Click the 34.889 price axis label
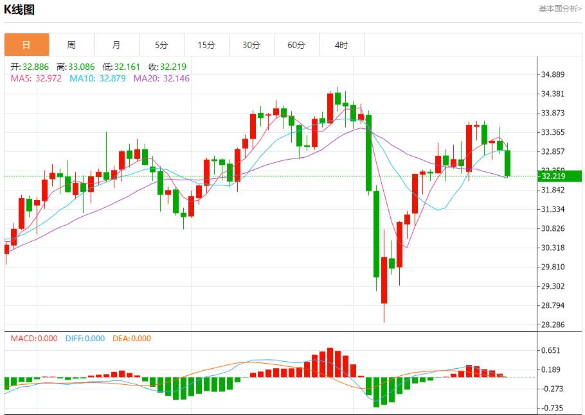The image size is (585, 415). [x=553, y=74]
